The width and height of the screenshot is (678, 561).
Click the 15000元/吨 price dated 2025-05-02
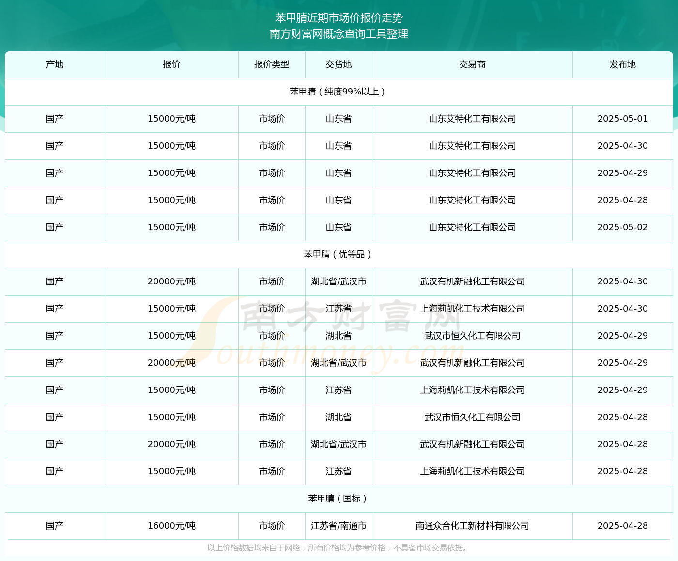click(x=171, y=227)
